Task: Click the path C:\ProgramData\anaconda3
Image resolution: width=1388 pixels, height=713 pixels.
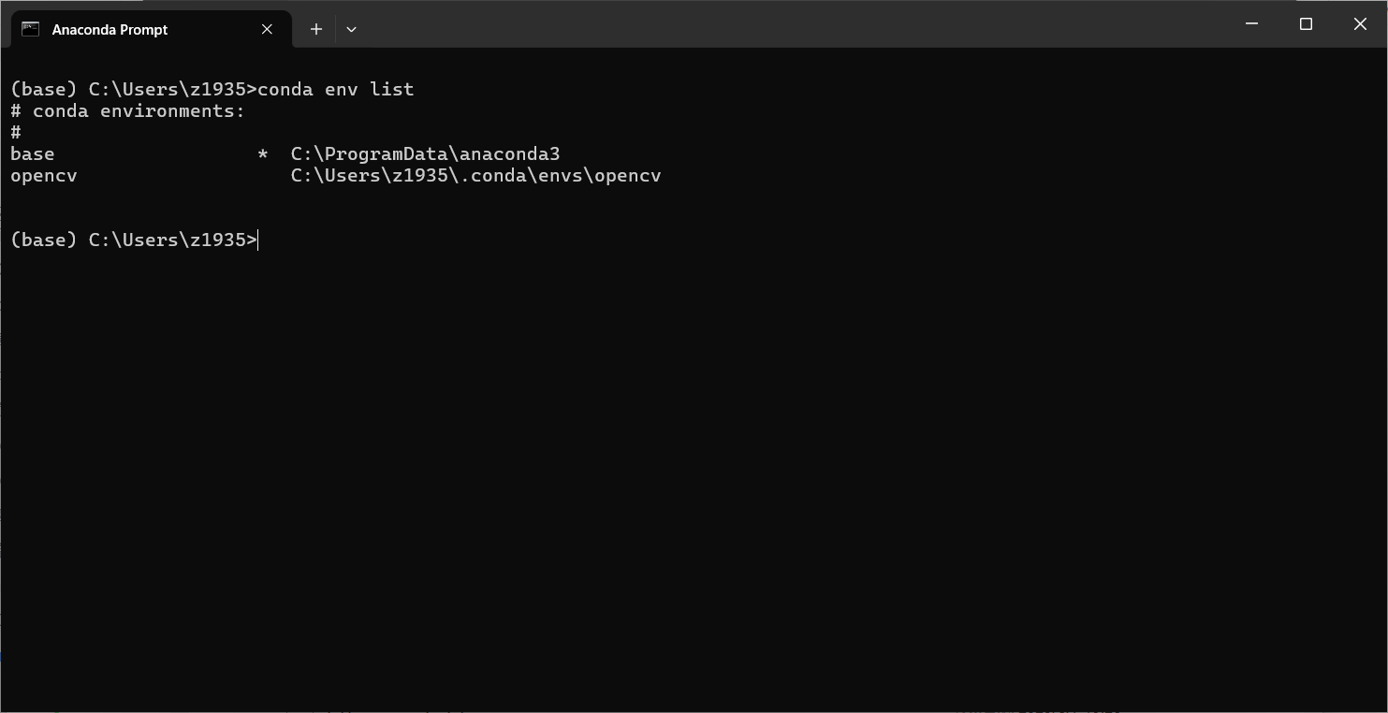Action: (x=425, y=153)
